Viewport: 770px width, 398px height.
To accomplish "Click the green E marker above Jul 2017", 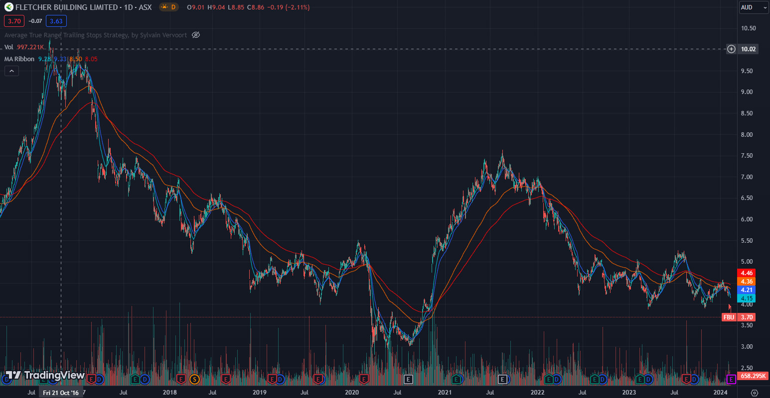I will coord(135,379).
